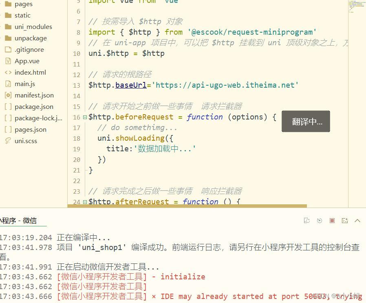366x303 pixels.
Task: Click the rerun compilation icon in console toolbar
Action: pyautogui.click(x=320, y=220)
